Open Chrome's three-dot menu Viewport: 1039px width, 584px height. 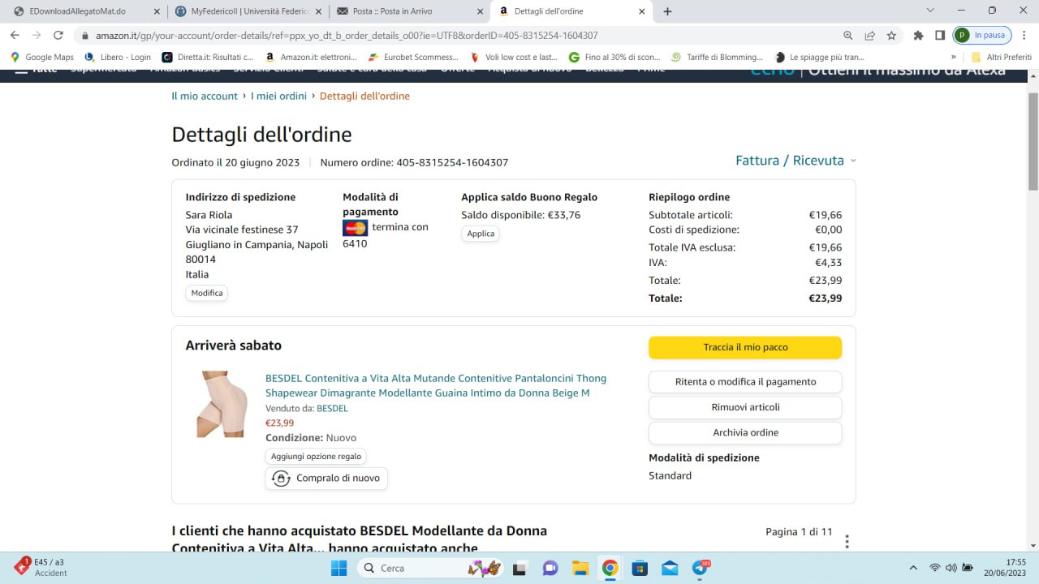pyautogui.click(x=1025, y=36)
